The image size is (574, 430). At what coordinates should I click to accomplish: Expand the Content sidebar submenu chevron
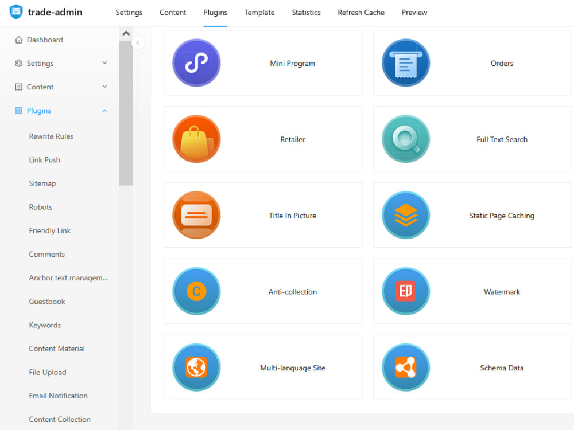click(104, 87)
